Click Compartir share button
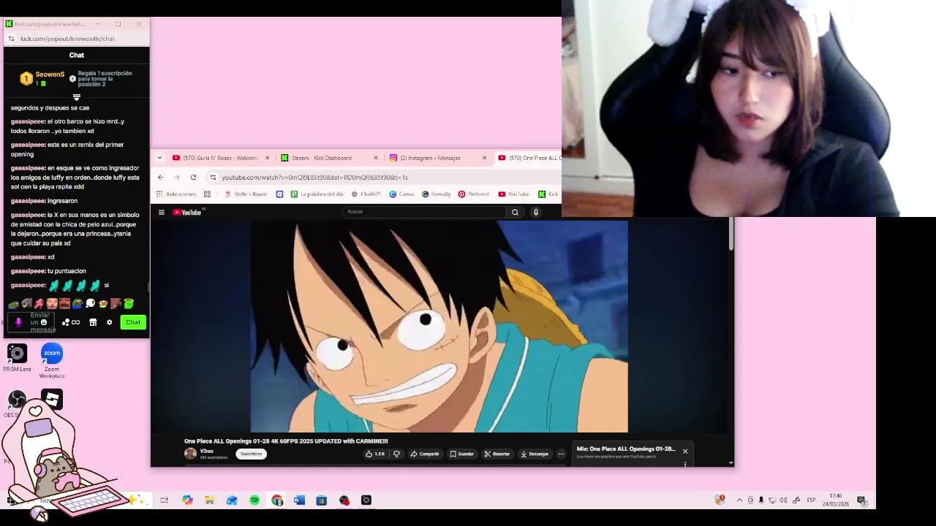936x526 pixels. (x=425, y=454)
